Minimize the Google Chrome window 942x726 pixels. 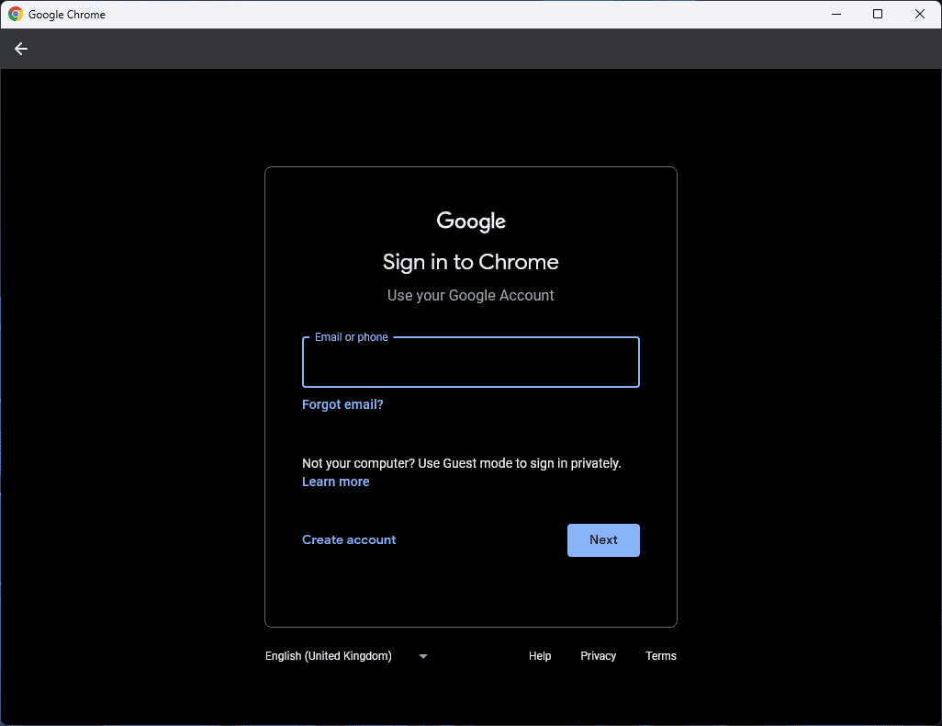(x=835, y=15)
